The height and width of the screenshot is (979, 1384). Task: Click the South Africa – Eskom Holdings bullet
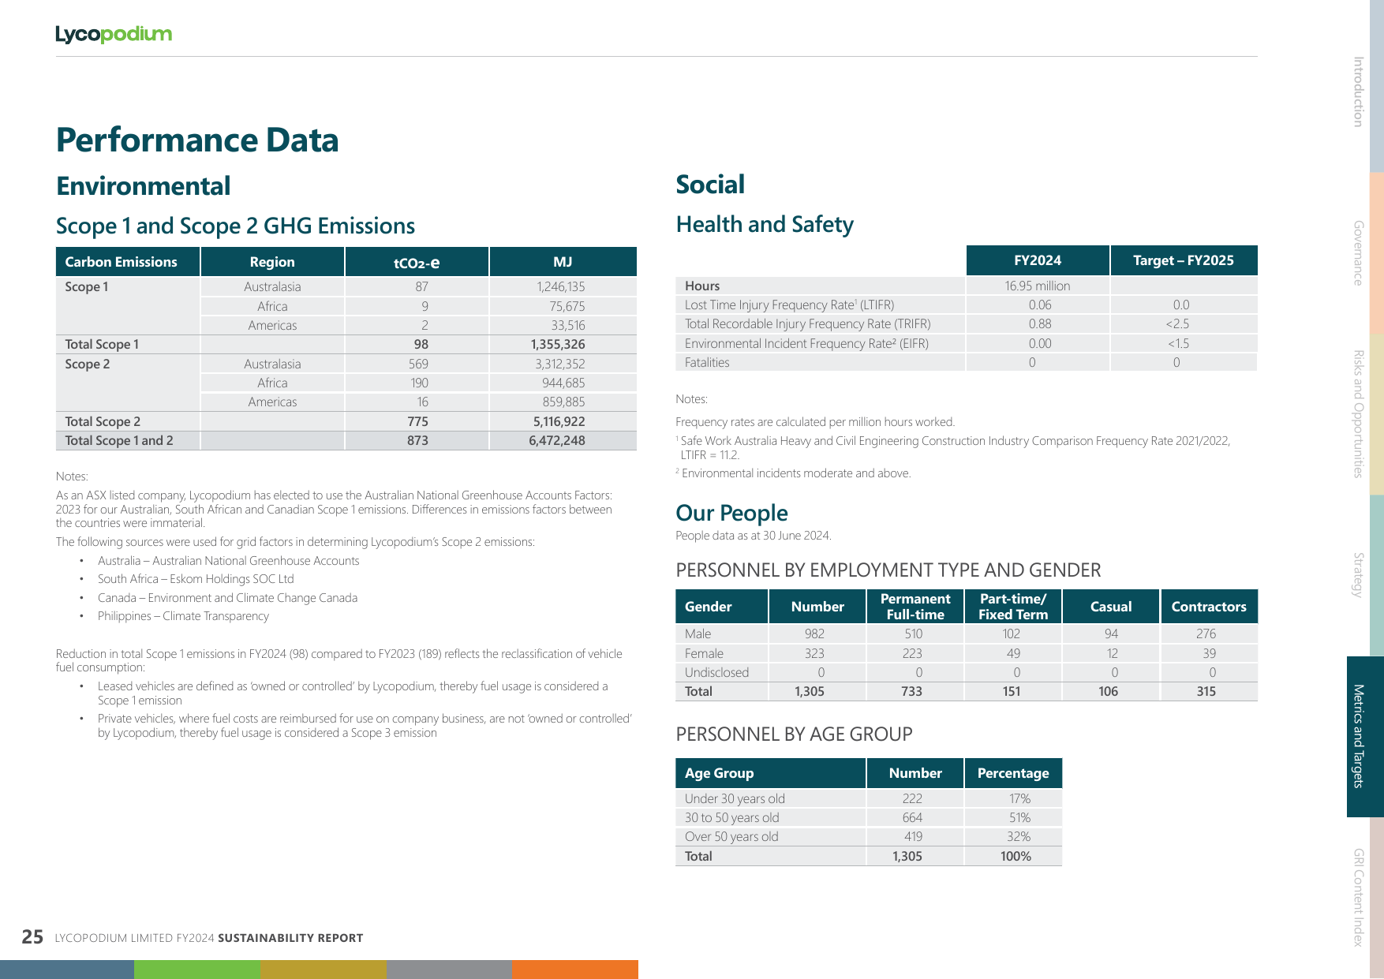tap(196, 579)
